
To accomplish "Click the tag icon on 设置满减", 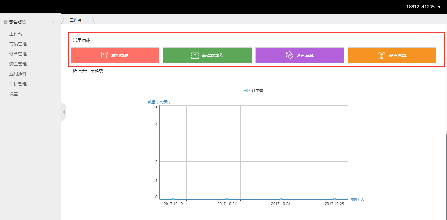I will [x=289, y=55].
